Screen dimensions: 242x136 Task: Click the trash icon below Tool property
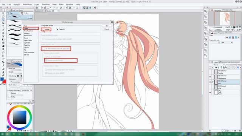click(33, 100)
